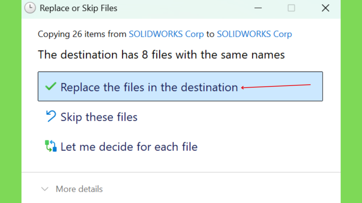
Task: Click 'The destination has 8 files' heading
Action: [161, 55]
